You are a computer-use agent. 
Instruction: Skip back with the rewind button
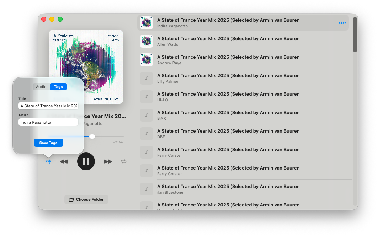click(x=64, y=161)
